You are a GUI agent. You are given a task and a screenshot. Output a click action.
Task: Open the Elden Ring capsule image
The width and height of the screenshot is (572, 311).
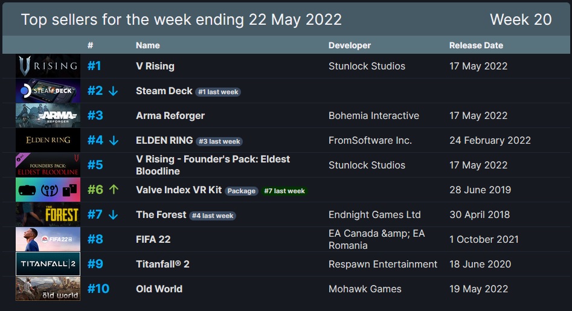48,140
